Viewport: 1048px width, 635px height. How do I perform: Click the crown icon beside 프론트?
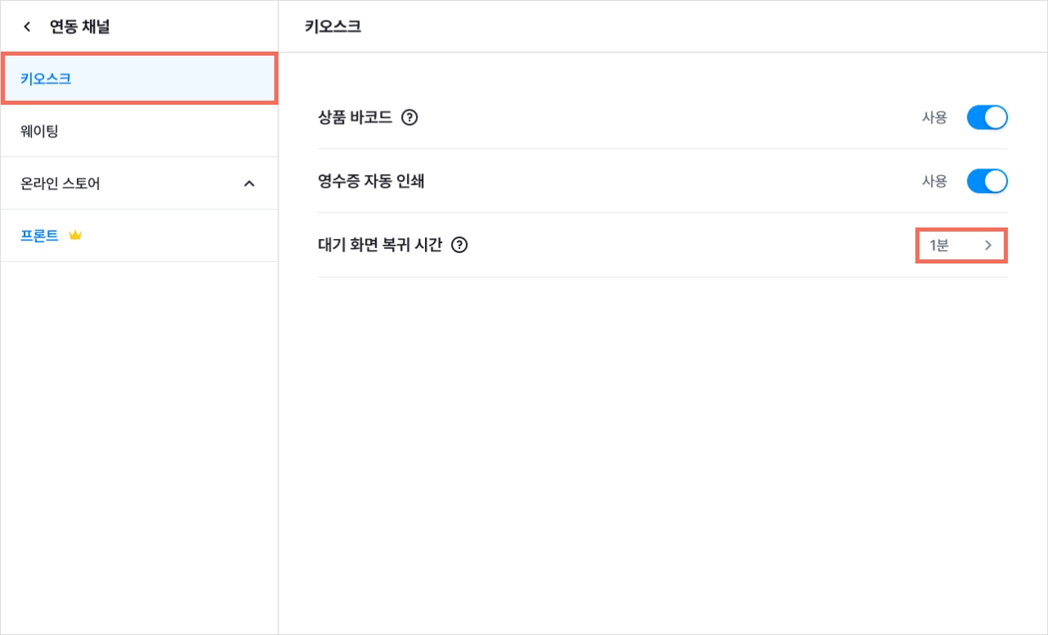coord(75,236)
